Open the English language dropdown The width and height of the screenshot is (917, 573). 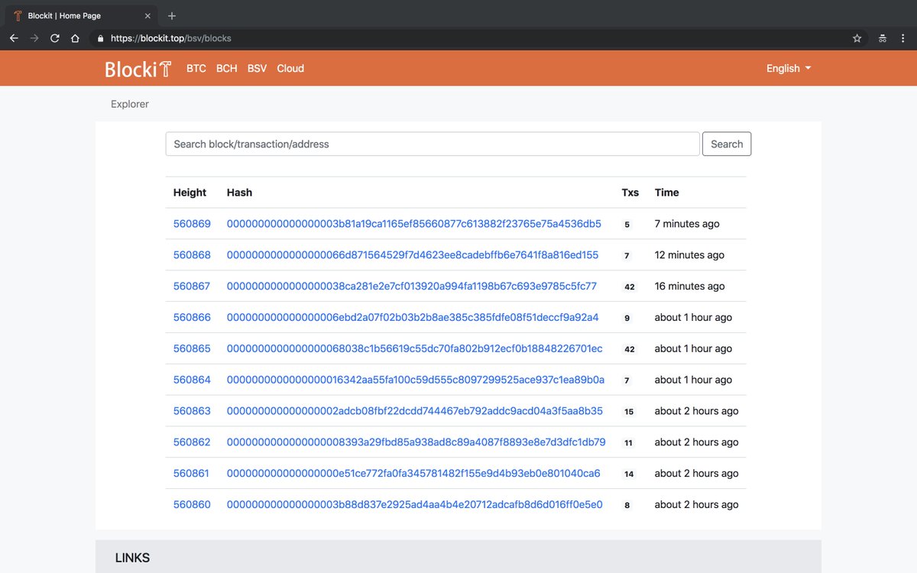click(x=788, y=68)
